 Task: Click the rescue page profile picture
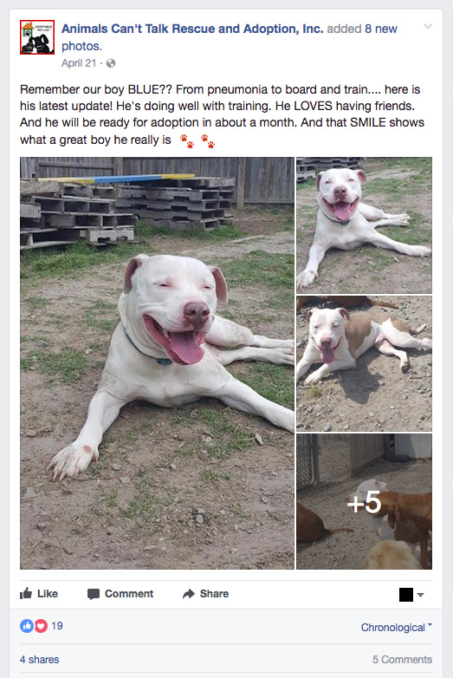tap(37, 37)
